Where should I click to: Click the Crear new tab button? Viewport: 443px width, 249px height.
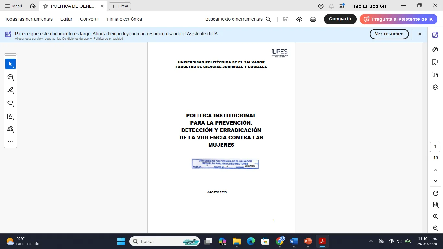click(120, 6)
